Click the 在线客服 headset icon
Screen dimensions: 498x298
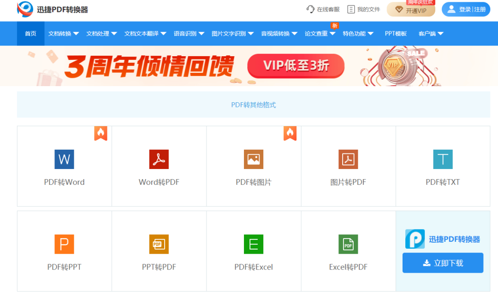pyautogui.click(x=310, y=9)
